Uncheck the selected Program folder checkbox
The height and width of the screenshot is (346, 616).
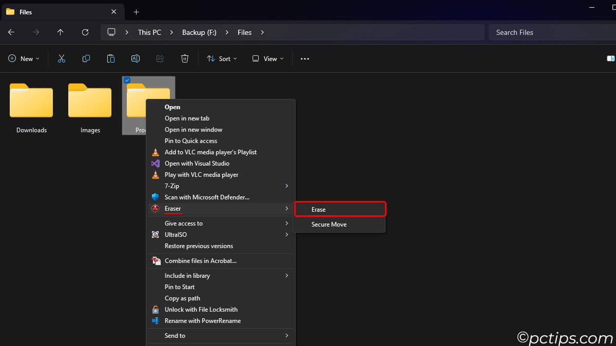coord(127,80)
